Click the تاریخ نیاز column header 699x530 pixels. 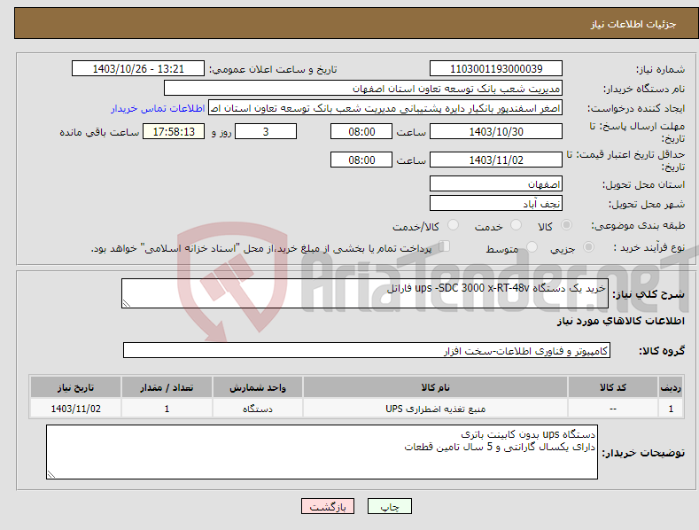click(76, 387)
